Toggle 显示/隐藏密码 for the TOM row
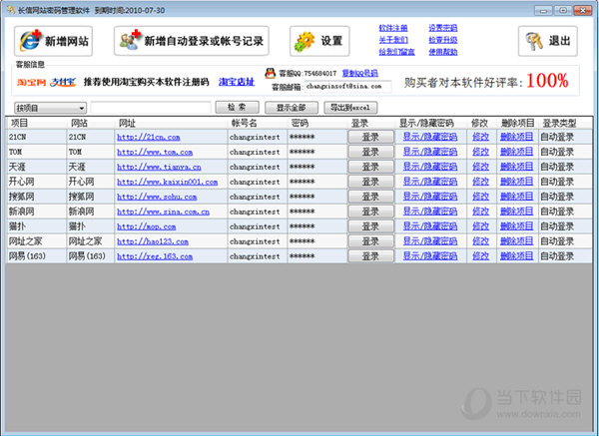 430,152
